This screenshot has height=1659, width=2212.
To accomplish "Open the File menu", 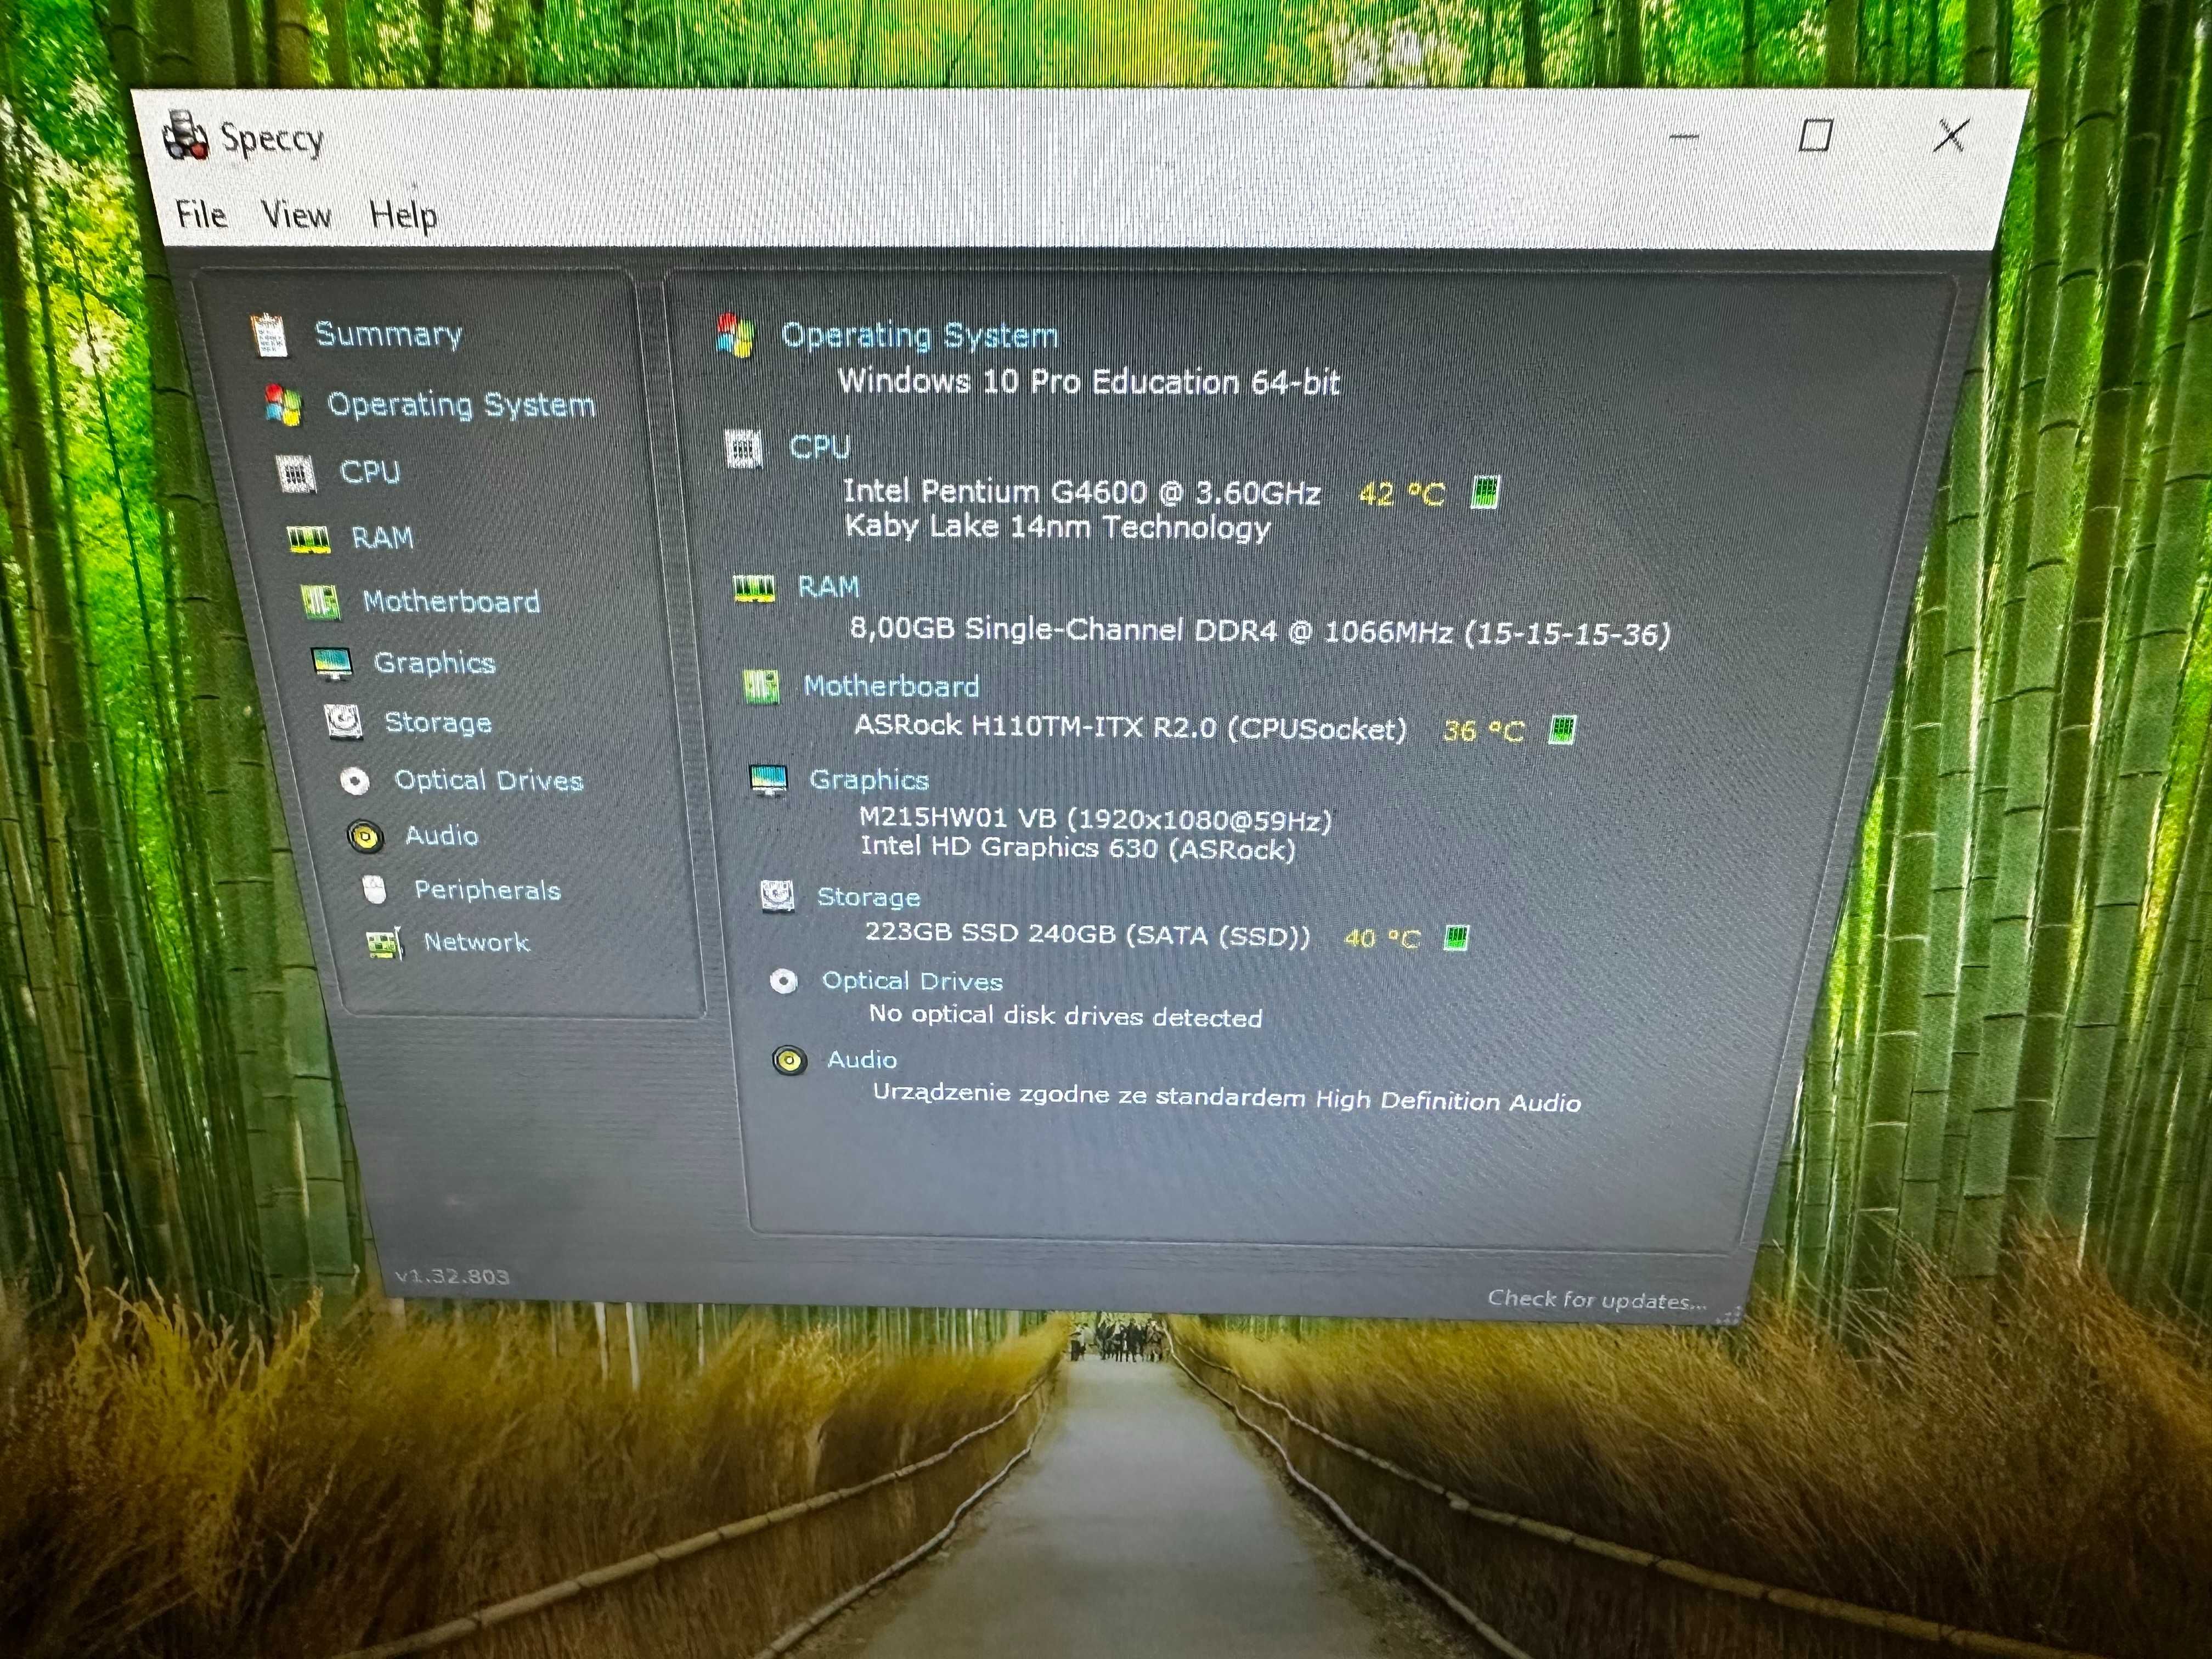I will (201, 214).
